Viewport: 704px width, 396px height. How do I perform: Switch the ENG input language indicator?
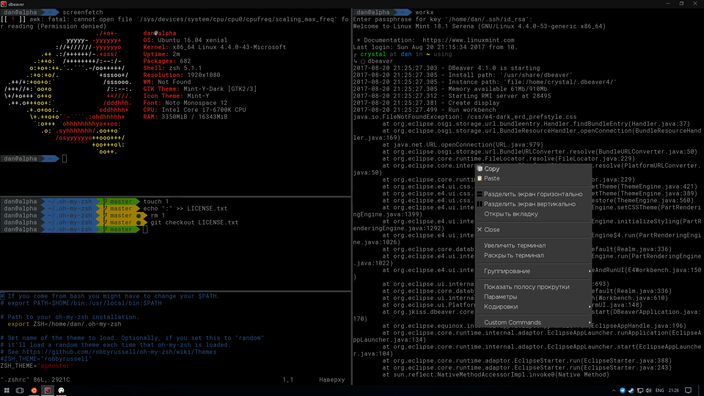coord(660,390)
